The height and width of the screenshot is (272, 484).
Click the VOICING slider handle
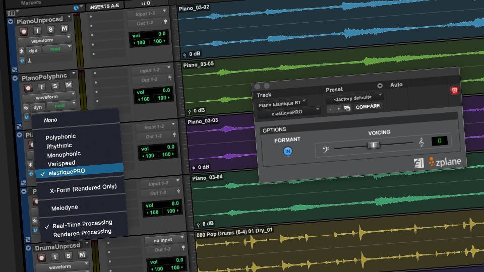click(x=374, y=145)
